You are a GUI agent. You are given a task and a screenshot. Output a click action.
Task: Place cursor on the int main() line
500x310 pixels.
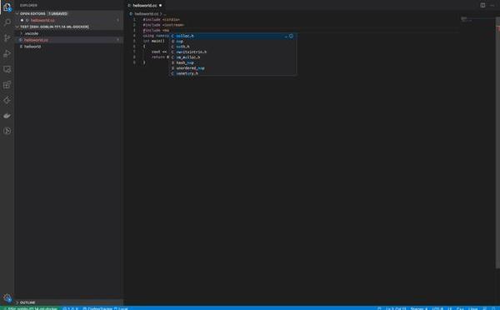pos(153,41)
